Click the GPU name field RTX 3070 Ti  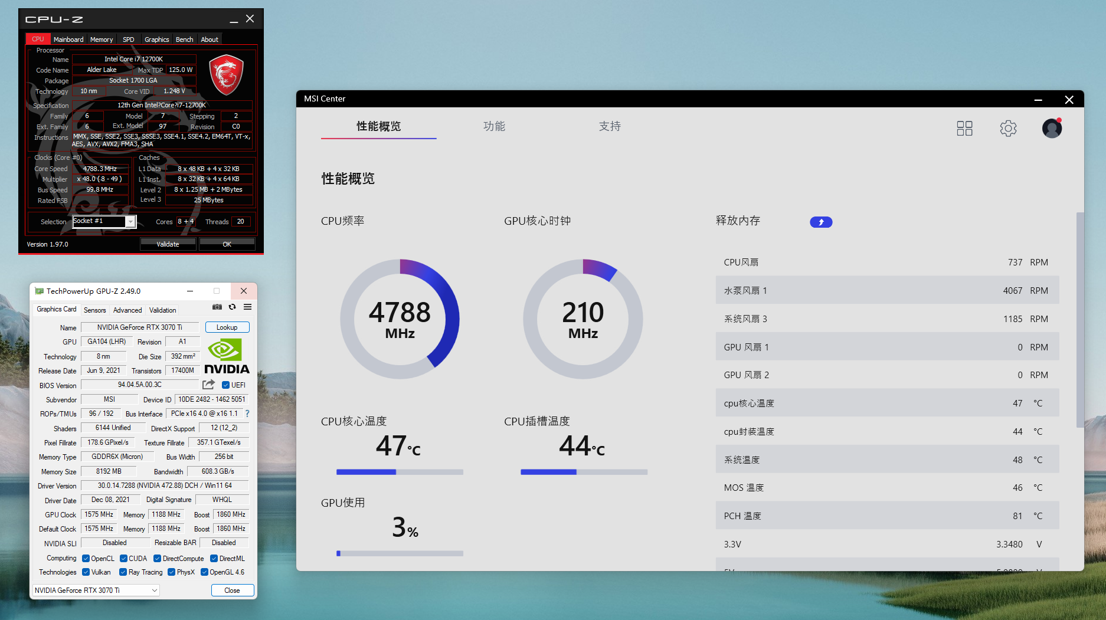click(140, 327)
